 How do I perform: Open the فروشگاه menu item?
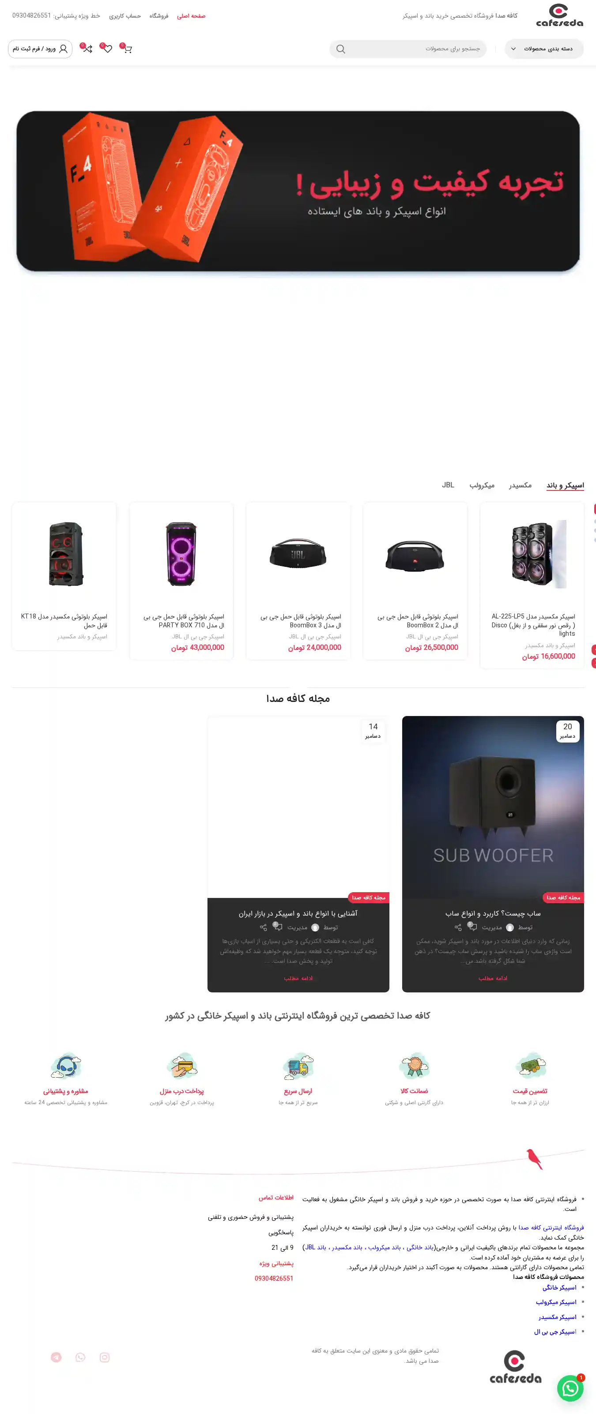pyautogui.click(x=158, y=16)
